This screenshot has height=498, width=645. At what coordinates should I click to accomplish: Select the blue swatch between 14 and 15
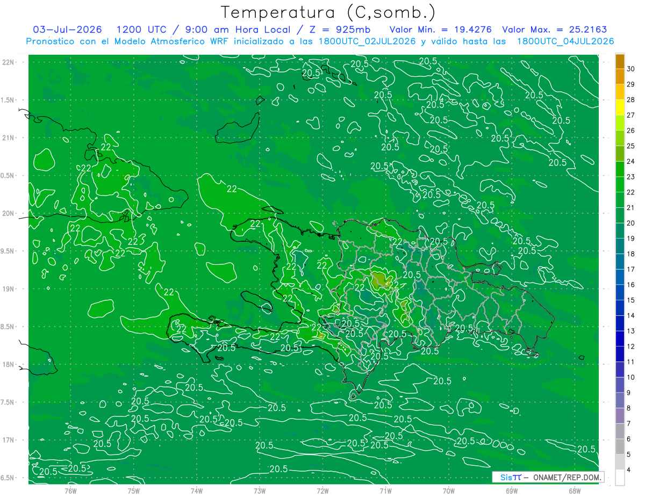(x=620, y=308)
